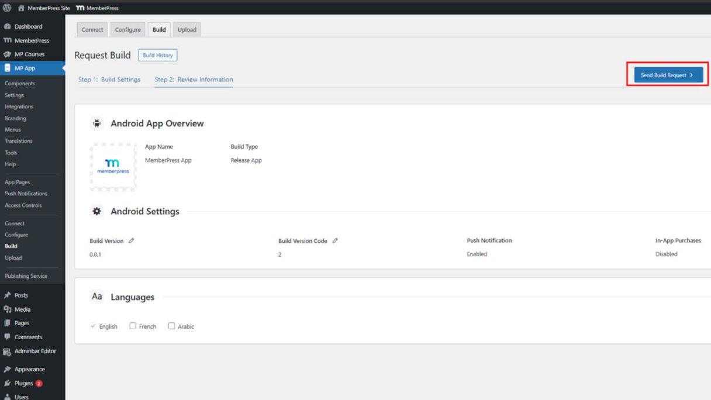Open Build History
711x400 pixels.
157,55
